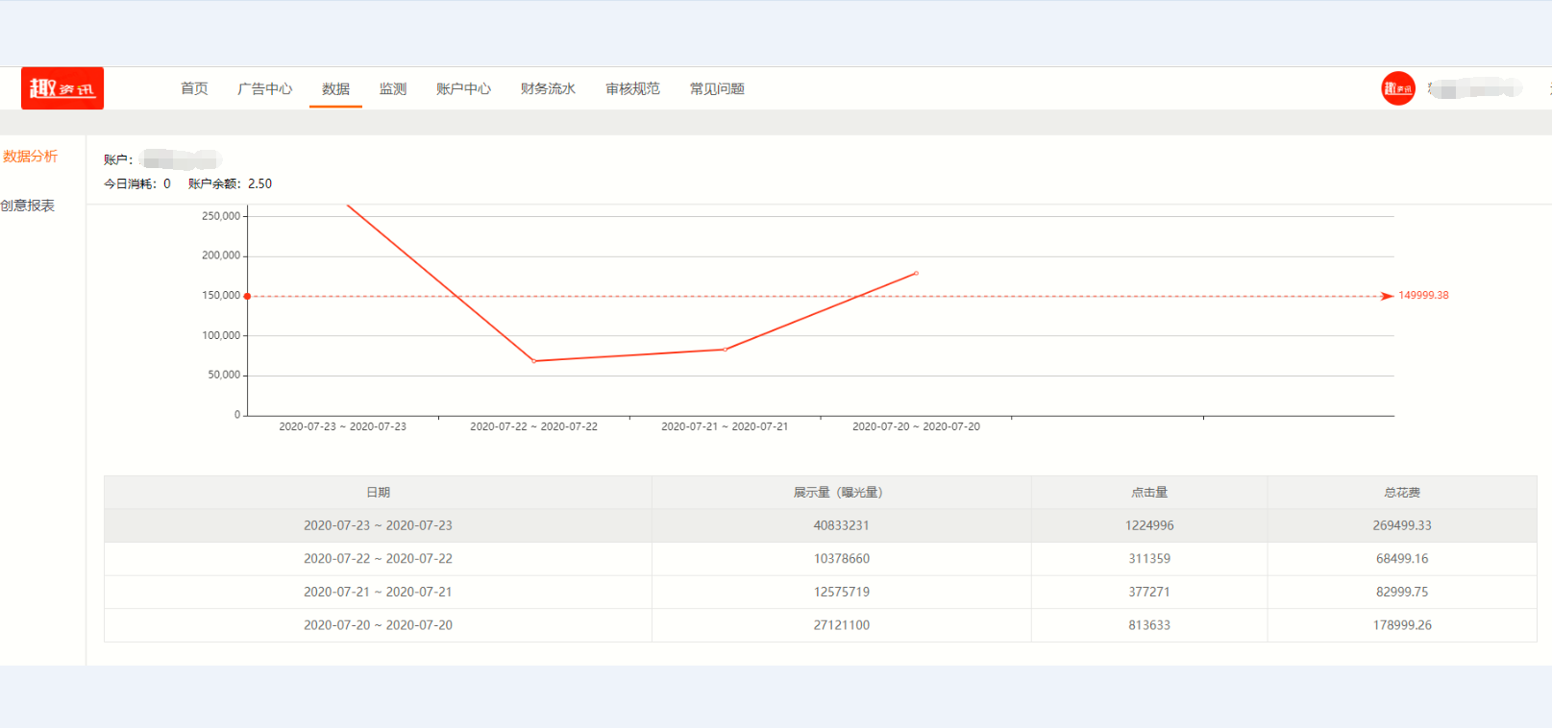
Task: Go to 广告中心 in navigation
Action: (264, 88)
